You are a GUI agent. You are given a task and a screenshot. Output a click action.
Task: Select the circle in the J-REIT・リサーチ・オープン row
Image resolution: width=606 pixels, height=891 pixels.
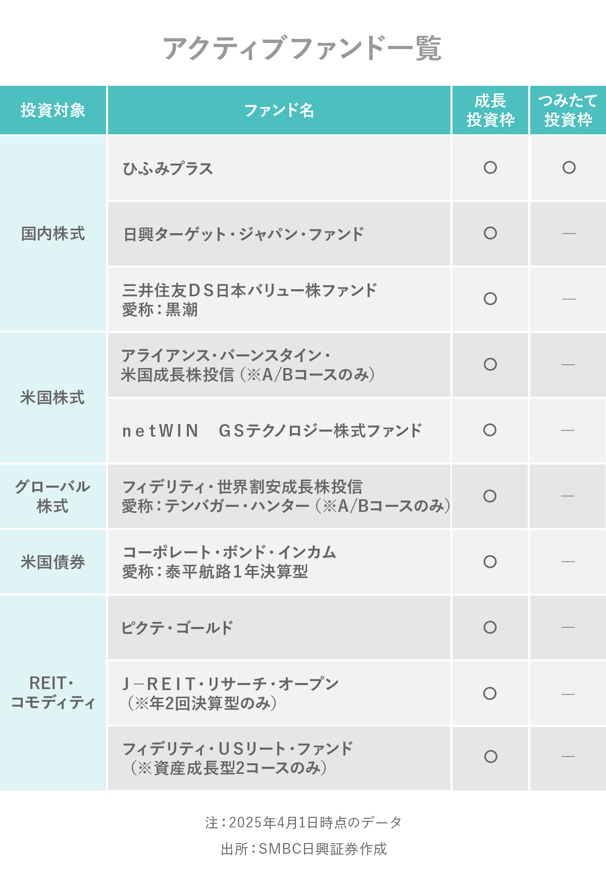(x=490, y=694)
